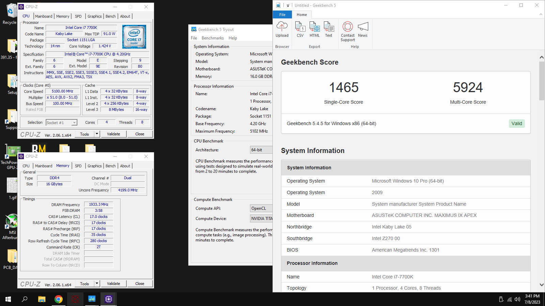Open Compute Device NVIDIA dropdown

pyautogui.click(x=261, y=219)
